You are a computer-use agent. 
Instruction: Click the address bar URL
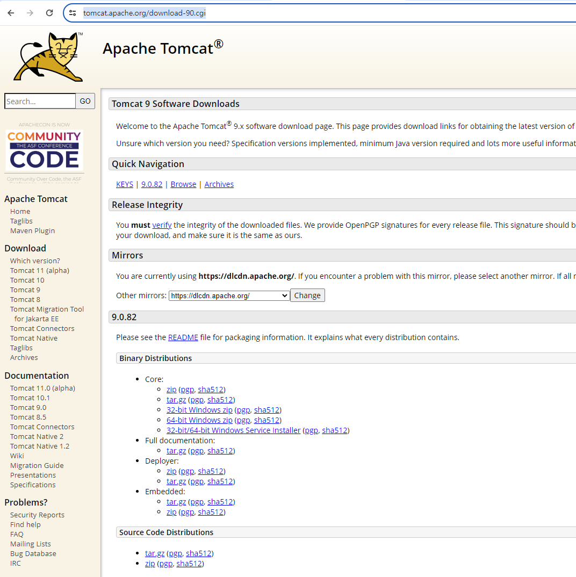[145, 13]
